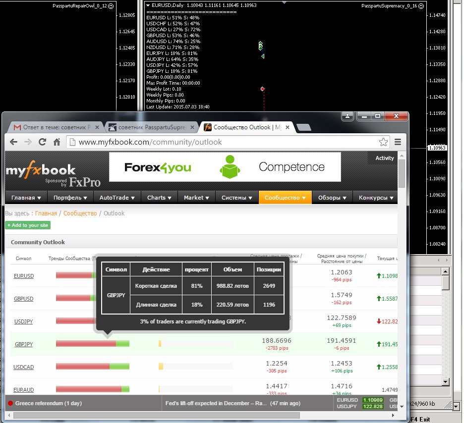Screen dimensions: 464x423
Task: Expand the Конкурсы menu
Action: tap(376, 198)
